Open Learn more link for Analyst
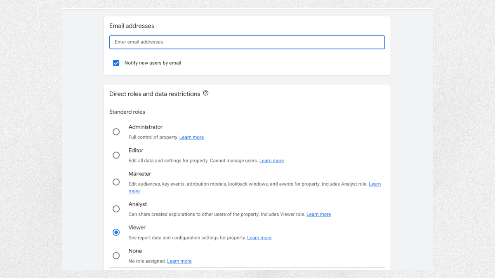The image size is (495, 278). point(318,214)
